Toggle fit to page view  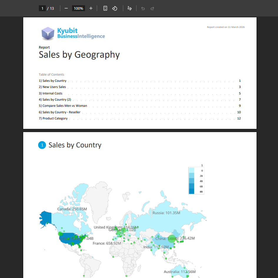[x=105, y=8]
